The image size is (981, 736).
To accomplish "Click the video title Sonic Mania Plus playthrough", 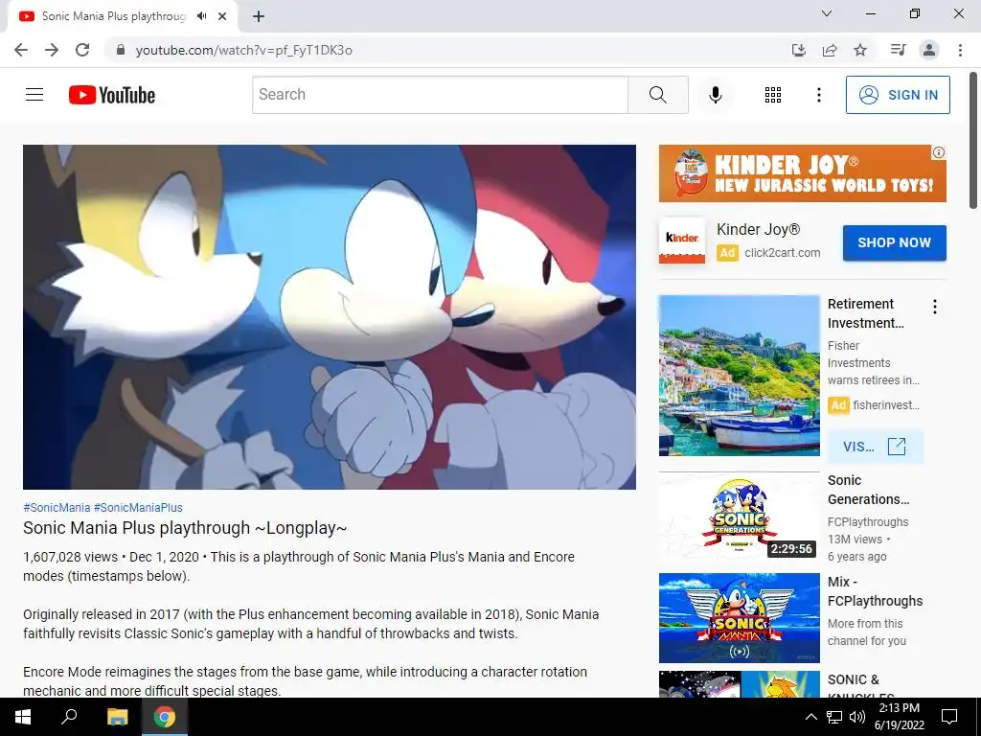I will coord(185,528).
